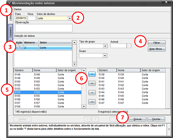Select the Cadastro vertical tab
The height and width of the screenshot is (138, 173).
tap(11, 32)
